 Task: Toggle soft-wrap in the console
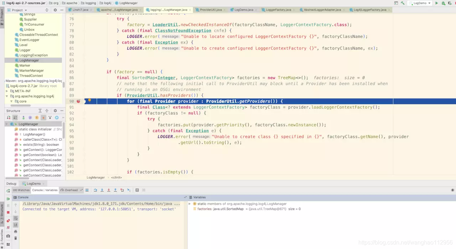16,218
